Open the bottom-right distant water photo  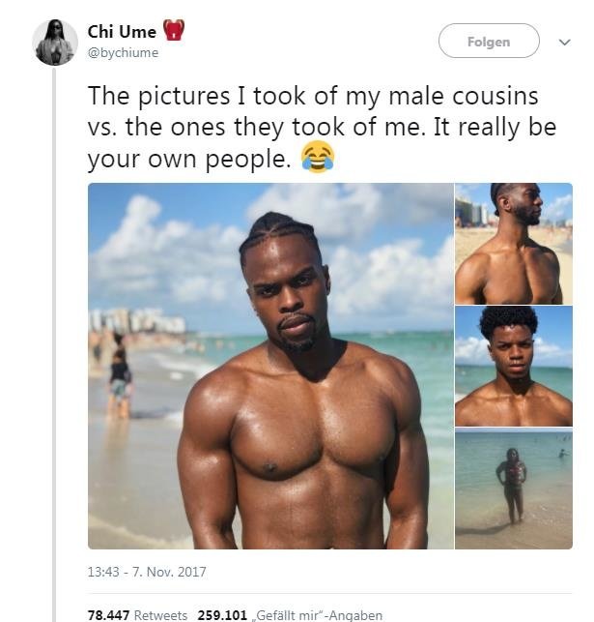[514, 489]
